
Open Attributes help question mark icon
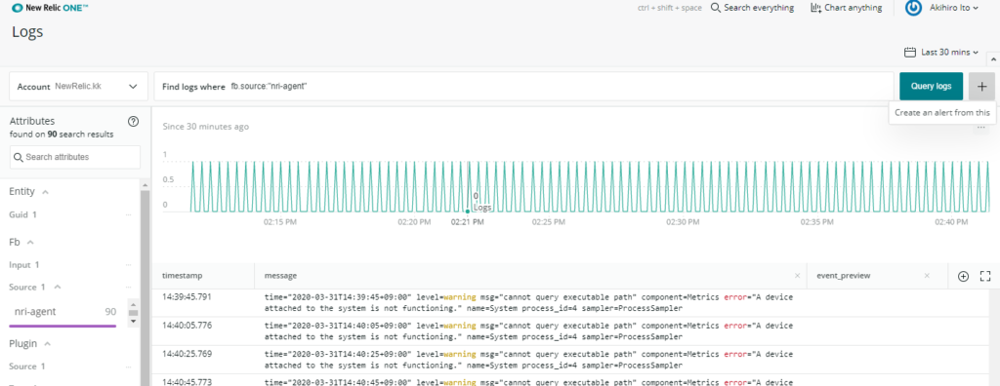133,122
